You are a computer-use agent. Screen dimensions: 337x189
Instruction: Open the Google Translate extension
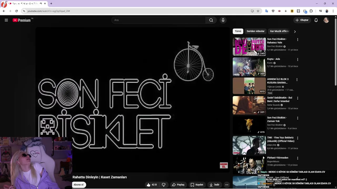point(267,11)
